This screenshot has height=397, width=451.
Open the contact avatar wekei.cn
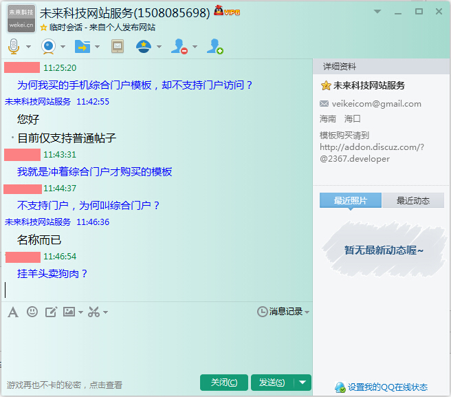coord(21,19)
